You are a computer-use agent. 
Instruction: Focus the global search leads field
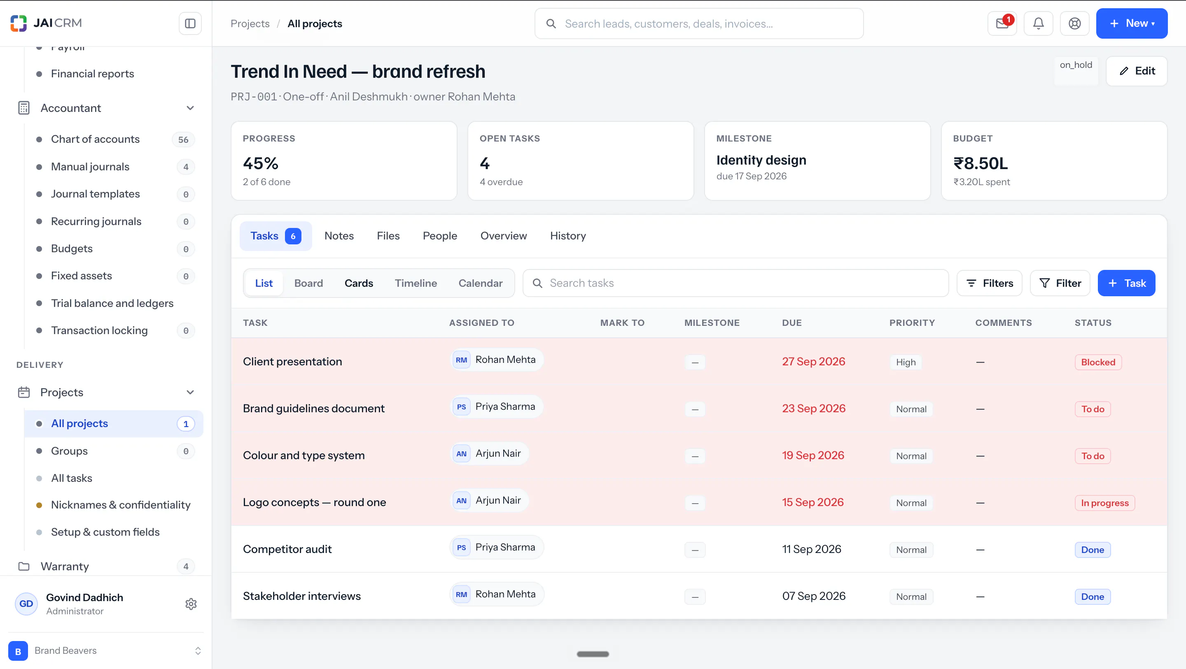[x=698, y=23]
